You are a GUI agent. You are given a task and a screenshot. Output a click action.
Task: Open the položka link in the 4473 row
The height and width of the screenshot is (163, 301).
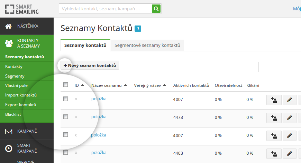click(99, 117)
